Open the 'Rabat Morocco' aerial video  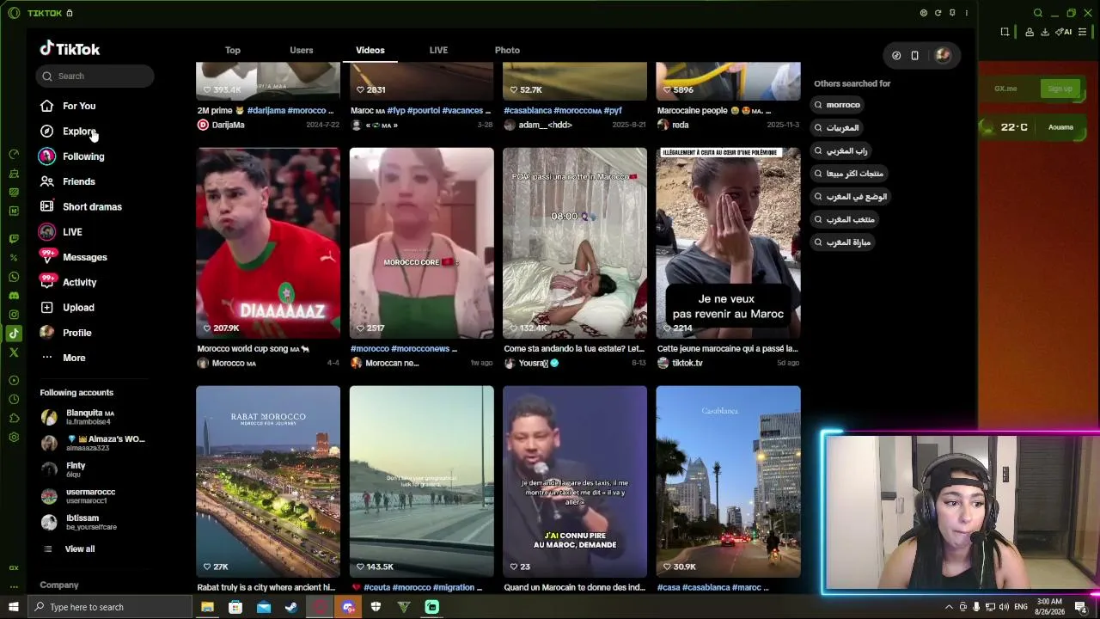tap(268, 481)
